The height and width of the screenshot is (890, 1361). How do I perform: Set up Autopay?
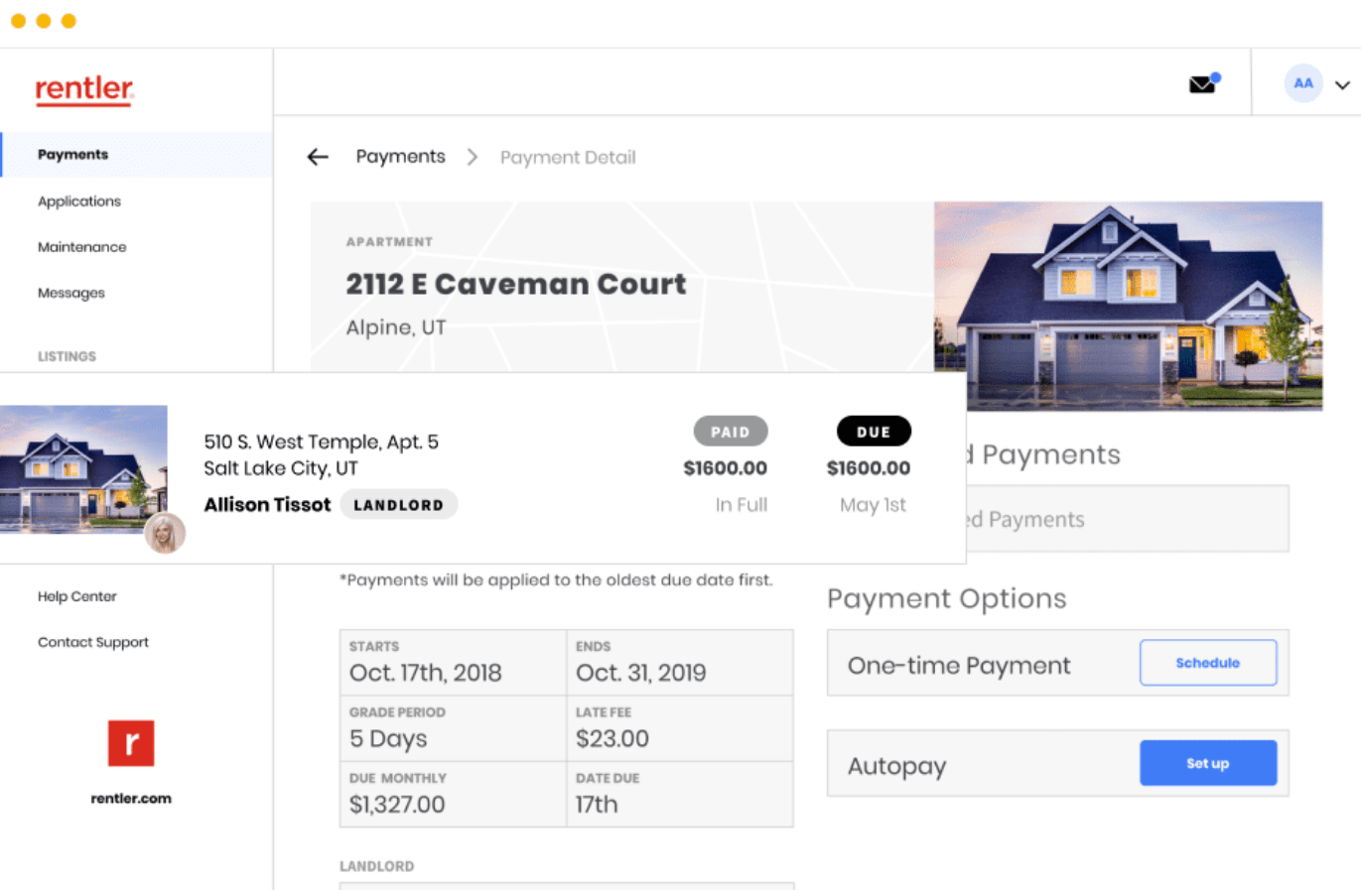tap(1207, 762)
